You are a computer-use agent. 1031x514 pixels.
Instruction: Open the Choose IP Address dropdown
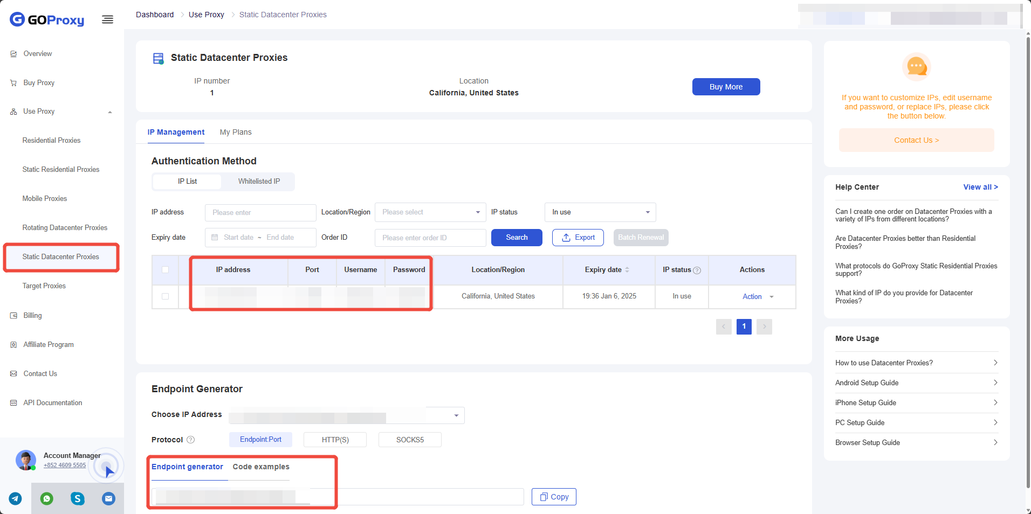coord(346,415)
